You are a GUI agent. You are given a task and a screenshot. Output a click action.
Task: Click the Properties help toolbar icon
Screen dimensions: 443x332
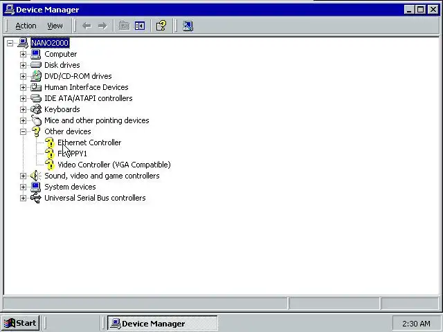point(161,26)
